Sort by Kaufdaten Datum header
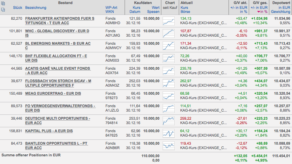The image size is (292, 164). [x=135, y=12]
